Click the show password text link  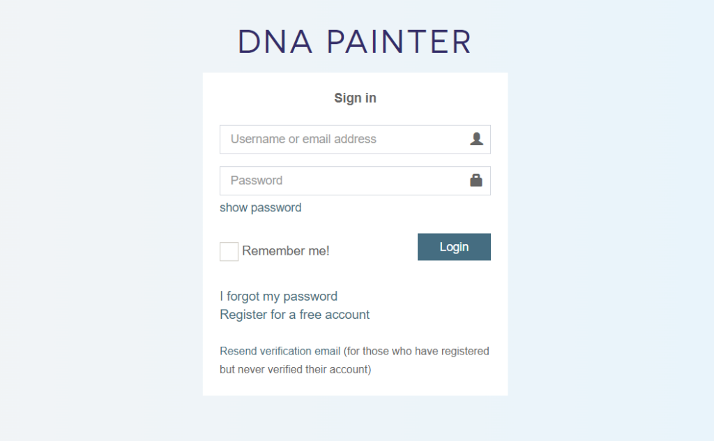click(x=260, y=207)
